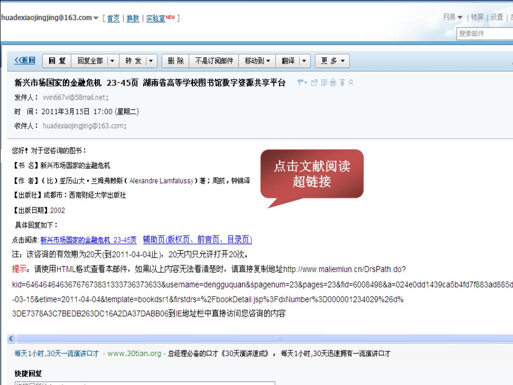The image size is (513, 385).
Task: Open the flag marker dropdown beside subject
Action: [302, 83]
